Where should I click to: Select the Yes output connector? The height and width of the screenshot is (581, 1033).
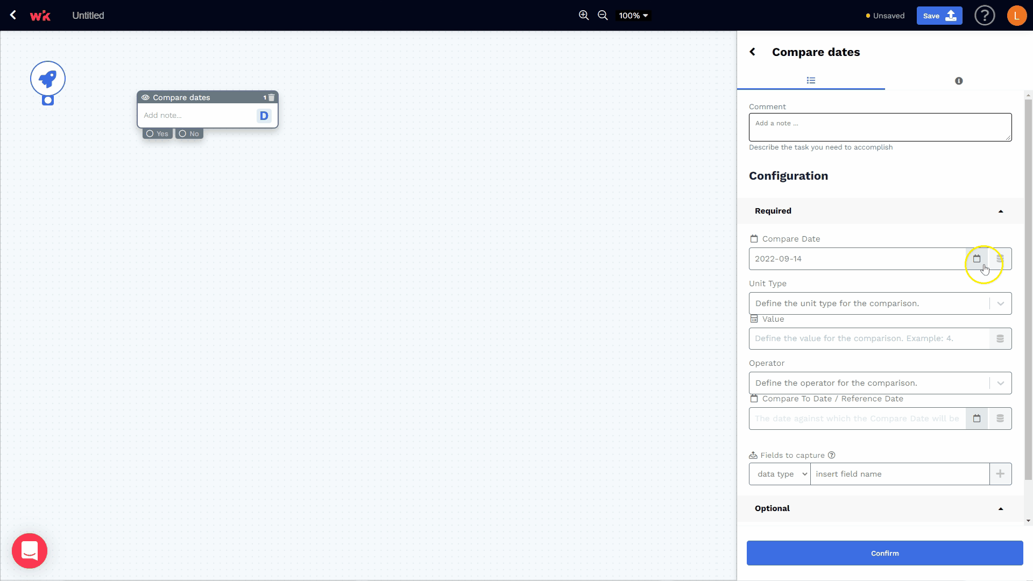[x=157, y=133]
